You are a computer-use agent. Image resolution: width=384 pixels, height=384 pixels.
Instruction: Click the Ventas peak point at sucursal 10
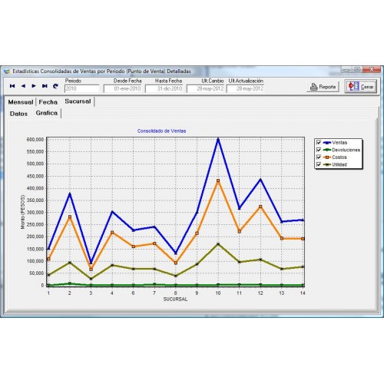pyautogui.click(x=218, y=139)
